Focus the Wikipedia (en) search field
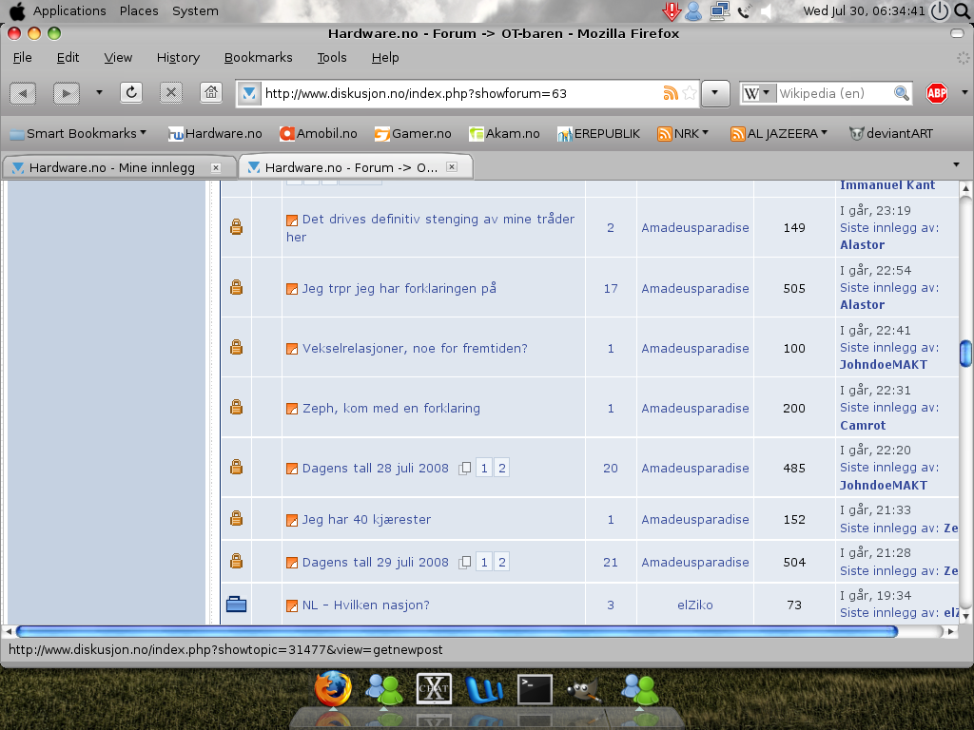 click(833, 93)
